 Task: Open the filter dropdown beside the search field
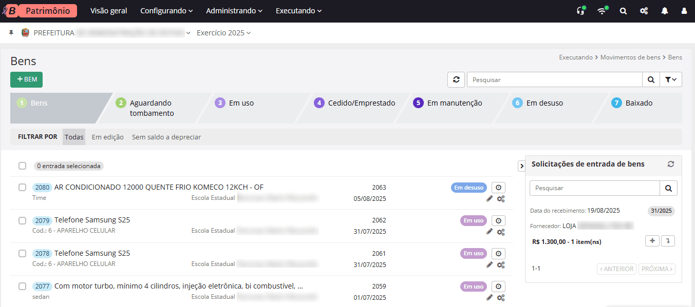tap(671, 79)
